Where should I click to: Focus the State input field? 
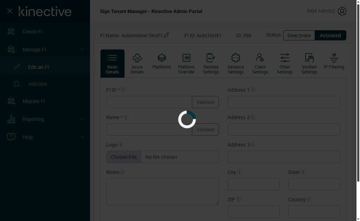[314, 184]
